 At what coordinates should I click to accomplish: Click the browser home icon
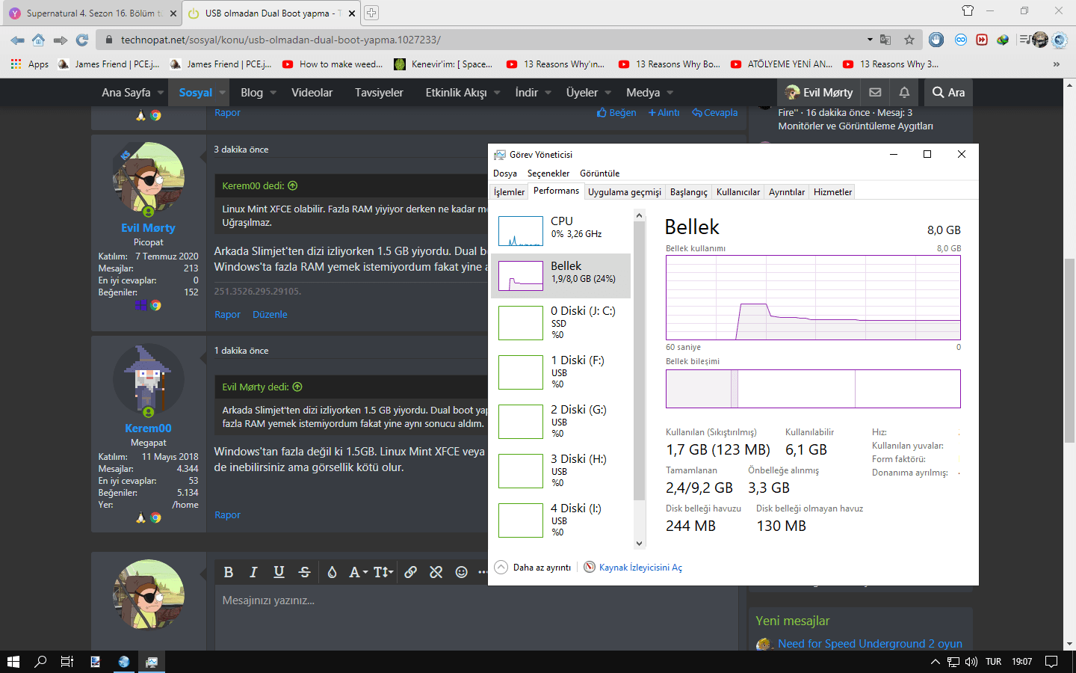(38, 40)
